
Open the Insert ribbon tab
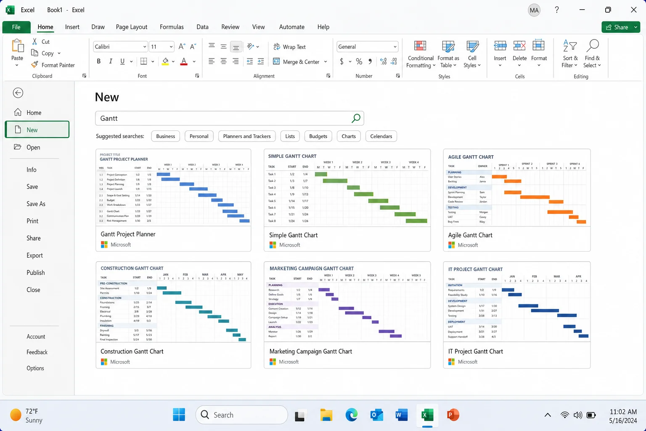tap(72, 27)
